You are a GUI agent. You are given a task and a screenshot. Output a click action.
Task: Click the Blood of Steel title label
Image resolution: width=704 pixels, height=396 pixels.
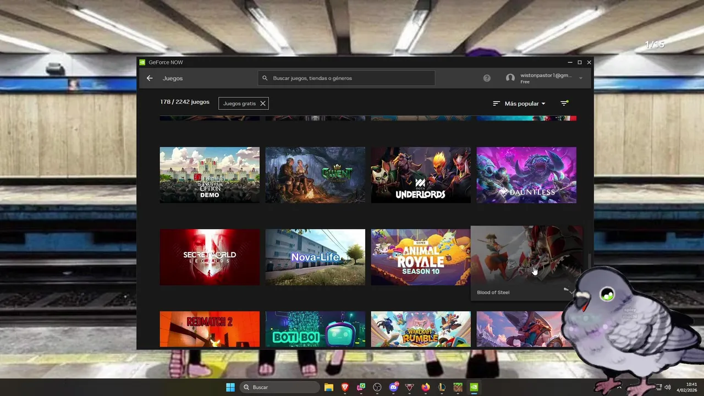pos(493,293)
